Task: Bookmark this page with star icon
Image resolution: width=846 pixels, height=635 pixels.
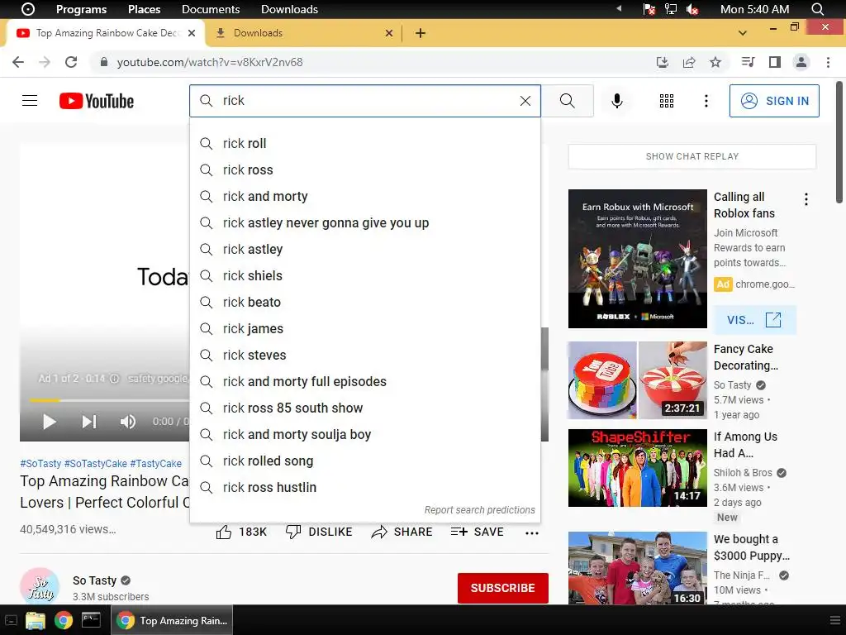Action: point(715,62)
